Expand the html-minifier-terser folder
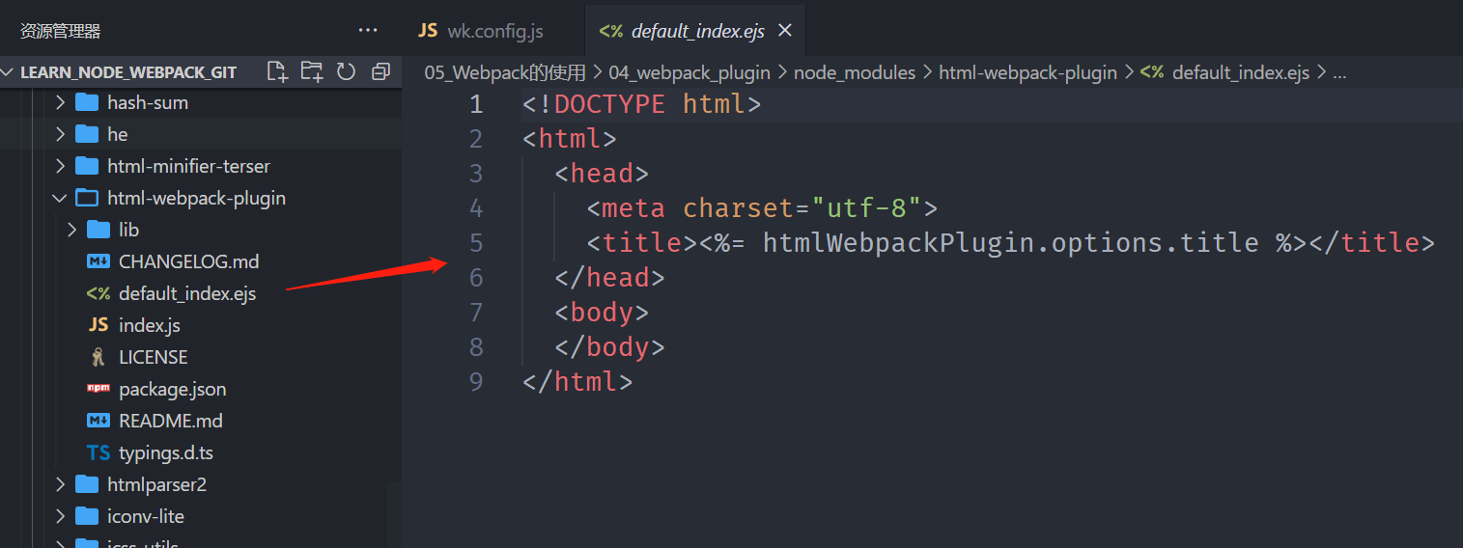Image resolution: width=1463 pixels, height=548 pixels. (188, 166)
